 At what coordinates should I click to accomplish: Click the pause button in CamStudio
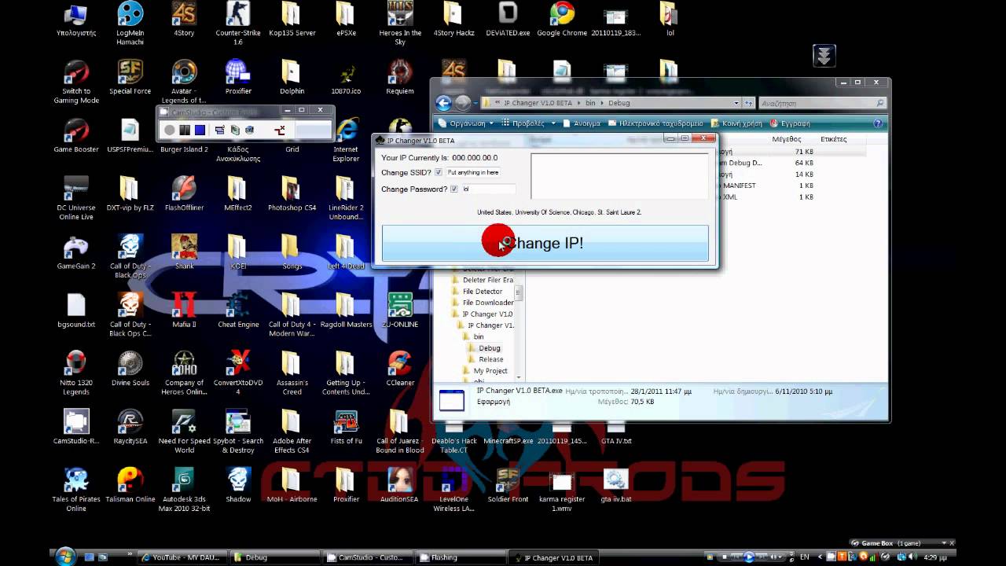[185, 130]
